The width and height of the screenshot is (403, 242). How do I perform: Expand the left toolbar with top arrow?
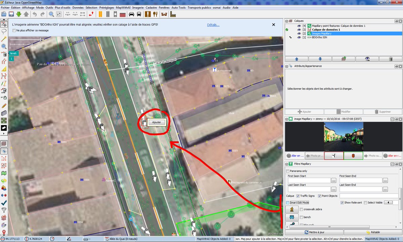point(4,20)
